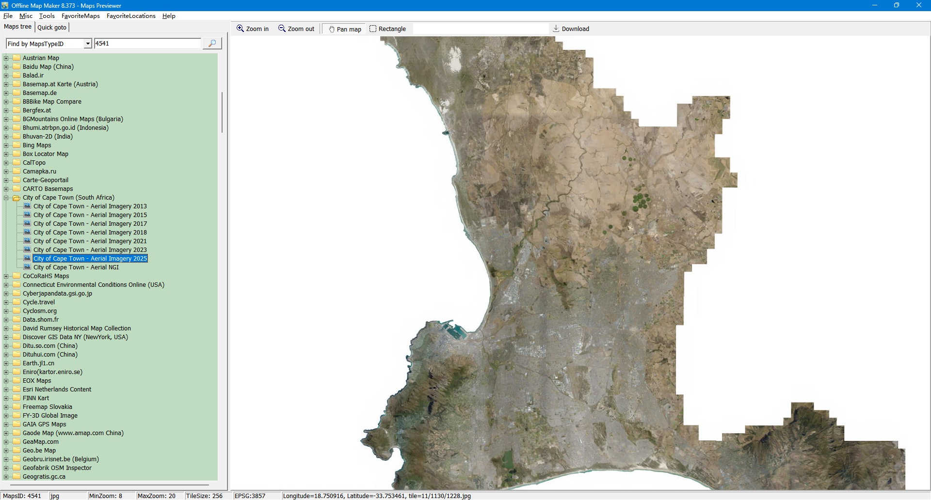The image size is (931, 500).
Task: Open the FavoriteMaps menu
Action: pyautogui.click(x=80, y=16)
